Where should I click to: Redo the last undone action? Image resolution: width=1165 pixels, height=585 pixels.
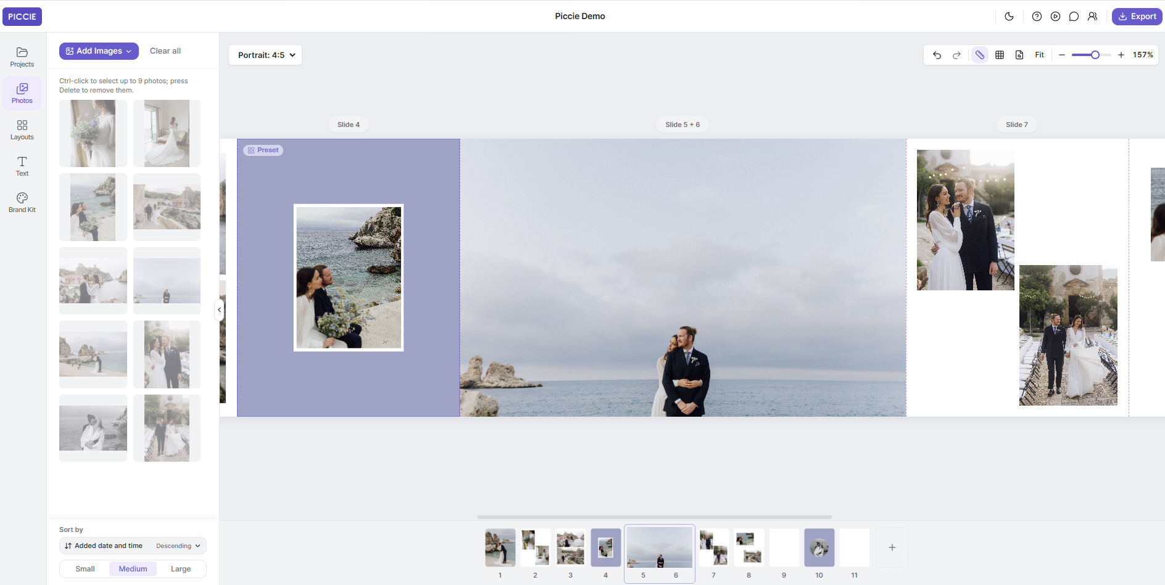point(956,55)
